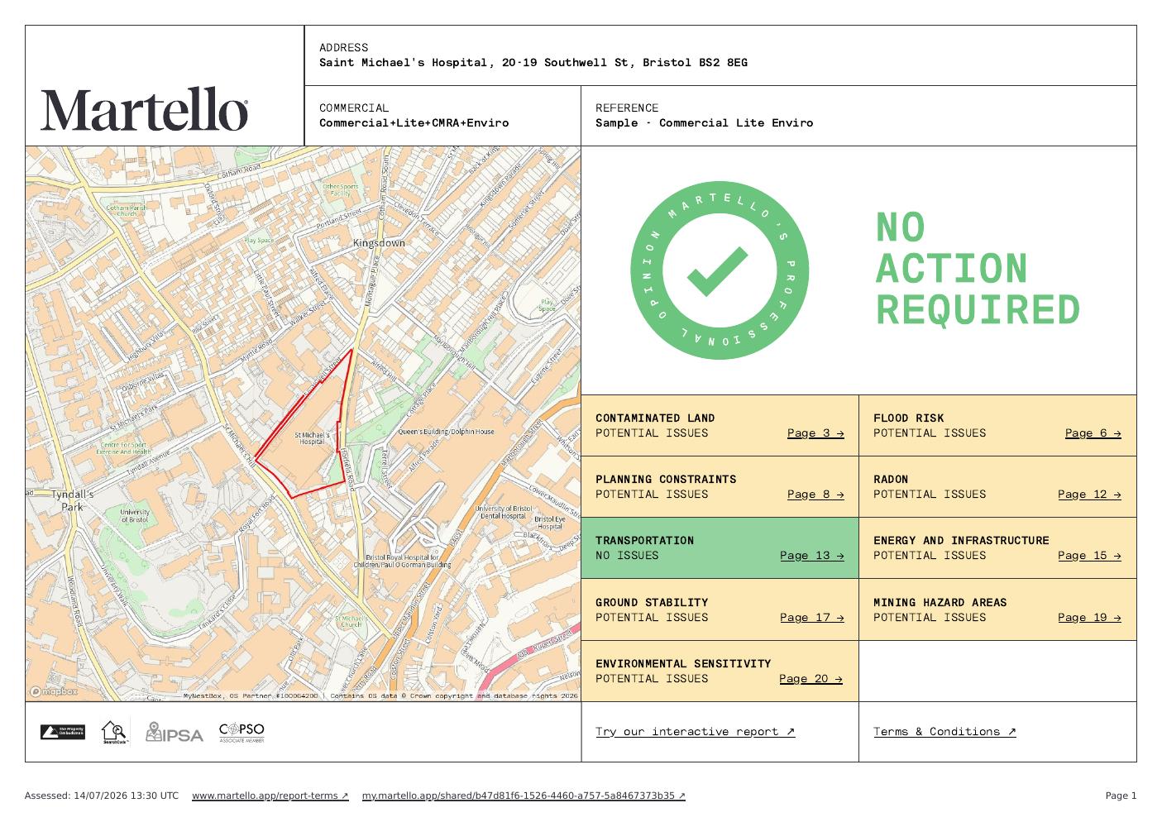Go to Radon Page 12

coord(1089,494)
